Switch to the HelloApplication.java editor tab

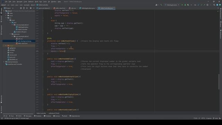pyautogui.click(x=87, y=8)
